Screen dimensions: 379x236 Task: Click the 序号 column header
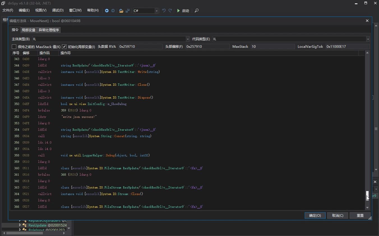(x=16, y=53)
